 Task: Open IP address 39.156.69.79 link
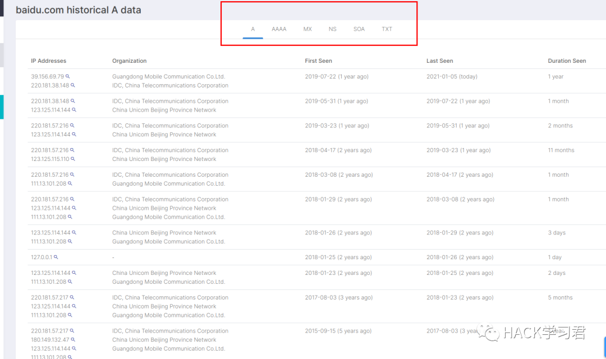tap(48, 76)
